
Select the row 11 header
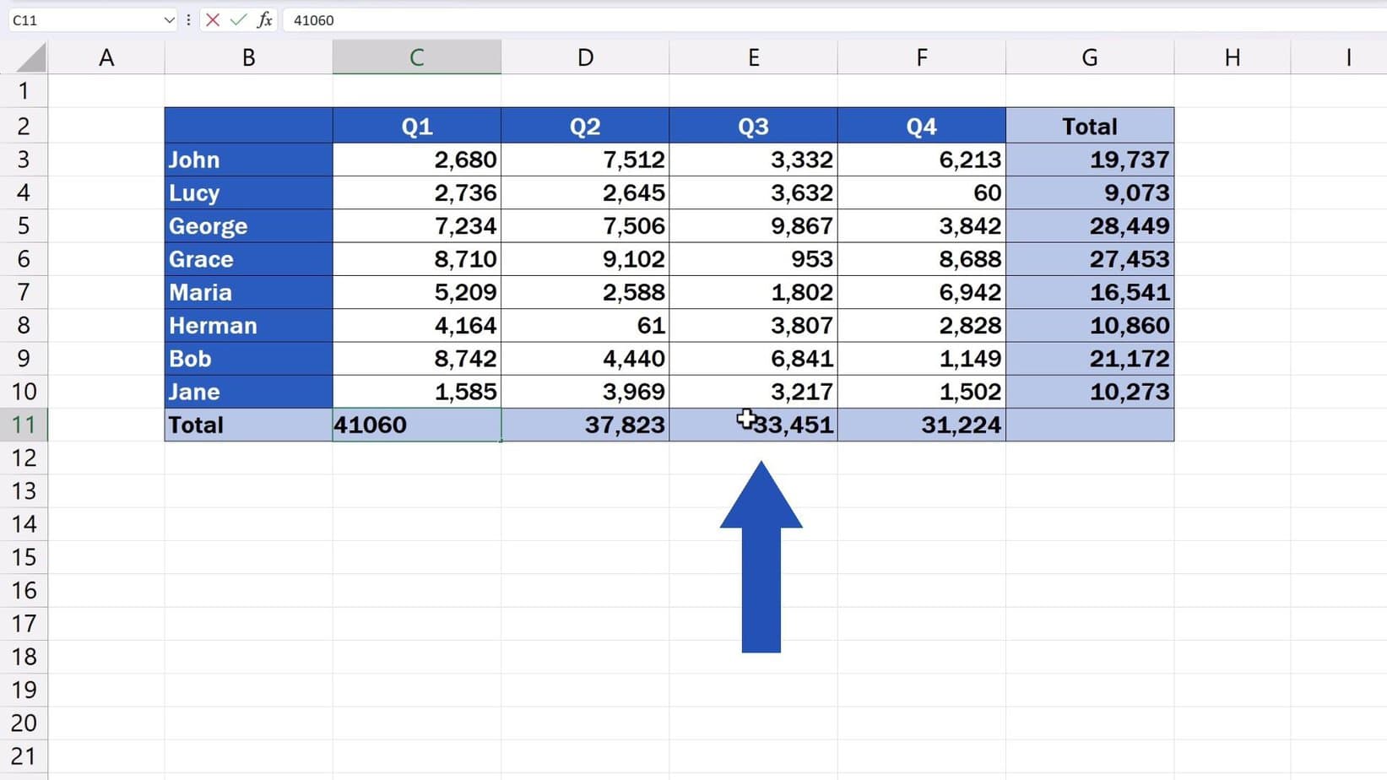[24, 425]
